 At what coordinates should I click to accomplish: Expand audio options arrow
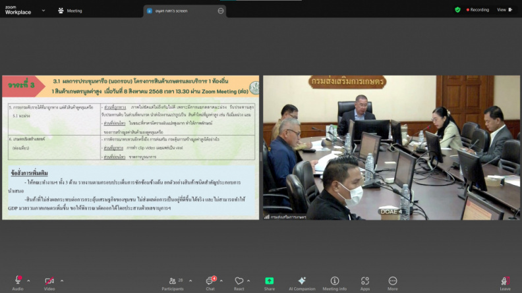click(x=28, y=280)
